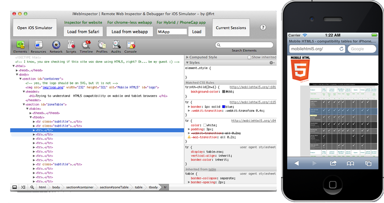Image resolution: width=384 pixels, height=203 pixels.
Task: Tap the reload icon in the Safari address bar
Action: point(341,49)
